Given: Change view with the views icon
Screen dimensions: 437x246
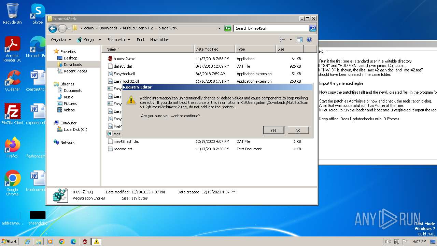Looking at the screenshot, I should point(282,40).
